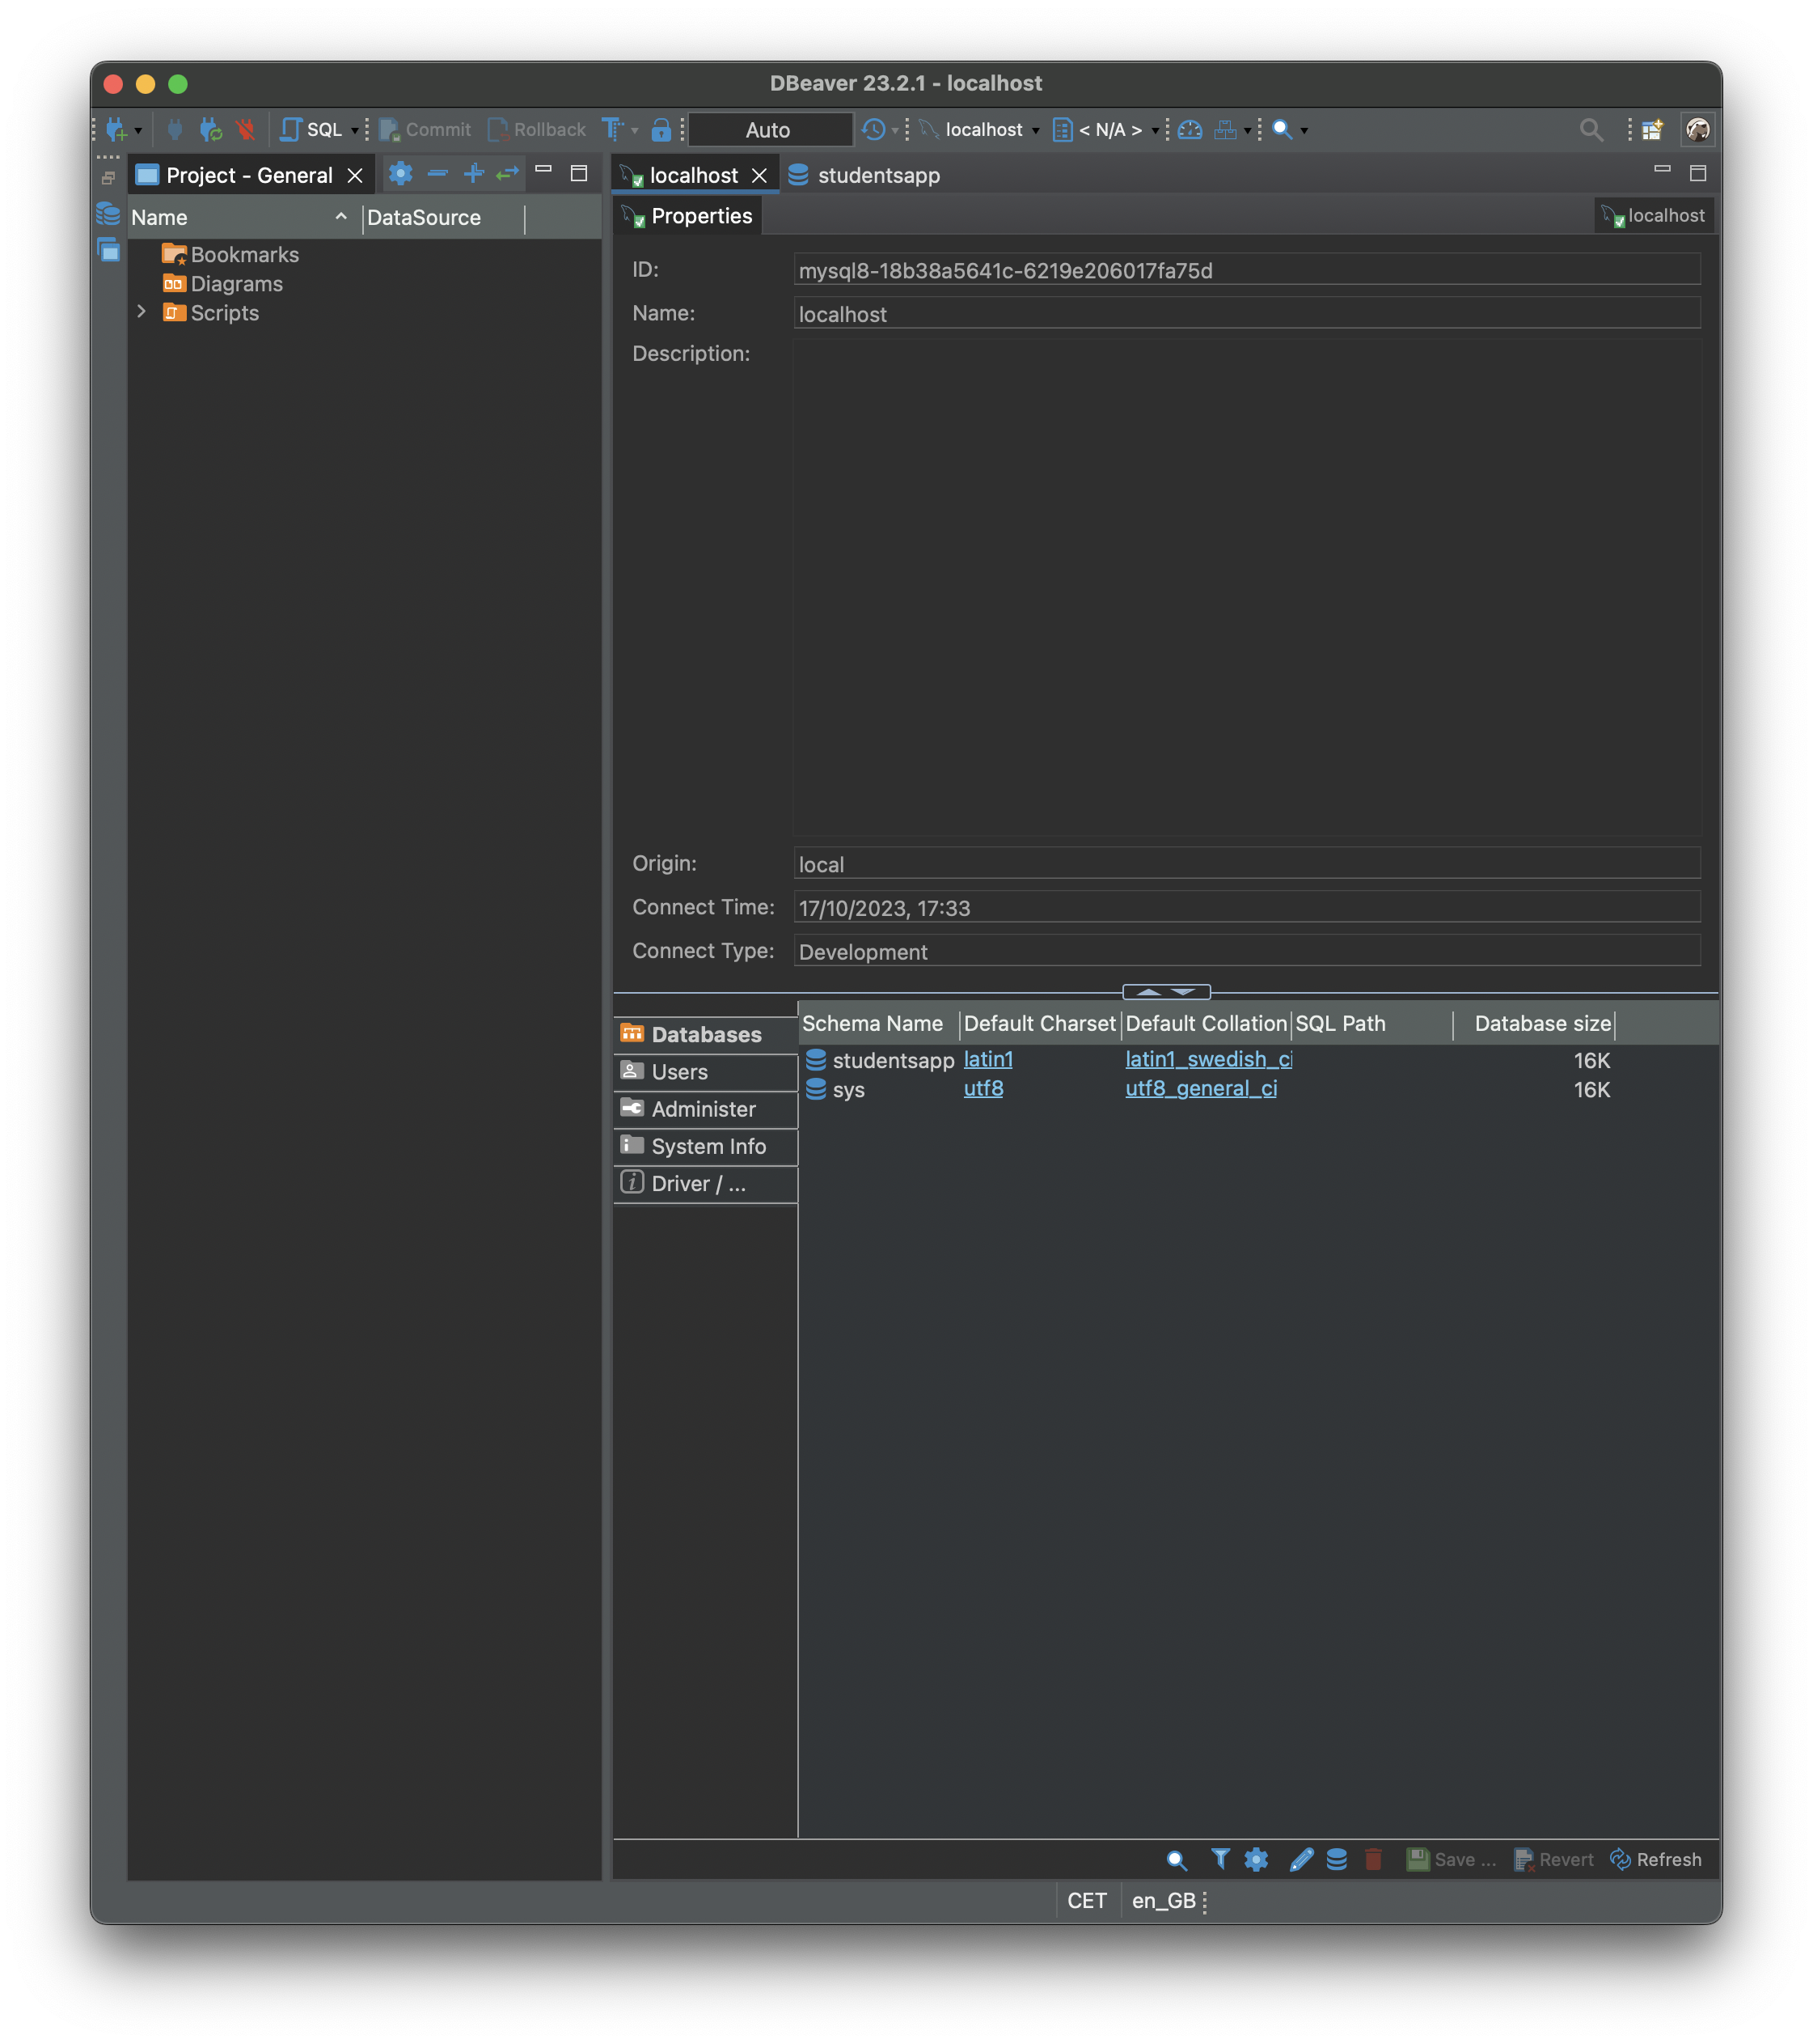1813x2044 pixels.
Task: Click the Database Navigator side icon
Action: click(108, 214)
